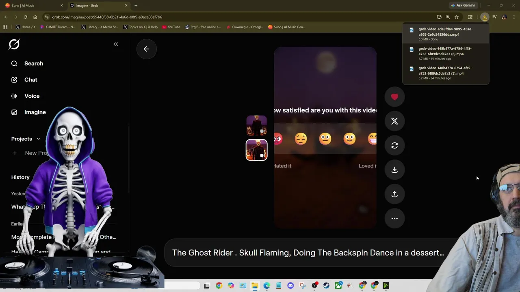Open Clawmegle bookmark
This screenshot has width=520, height=292.
245,27
